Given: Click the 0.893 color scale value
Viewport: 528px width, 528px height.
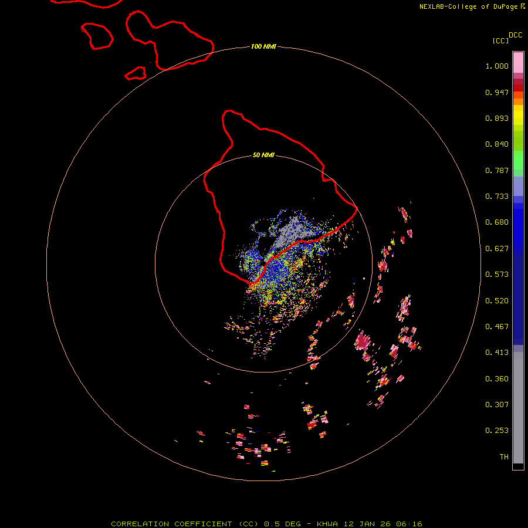Looking at the screenshot, I should click(497, 118).
